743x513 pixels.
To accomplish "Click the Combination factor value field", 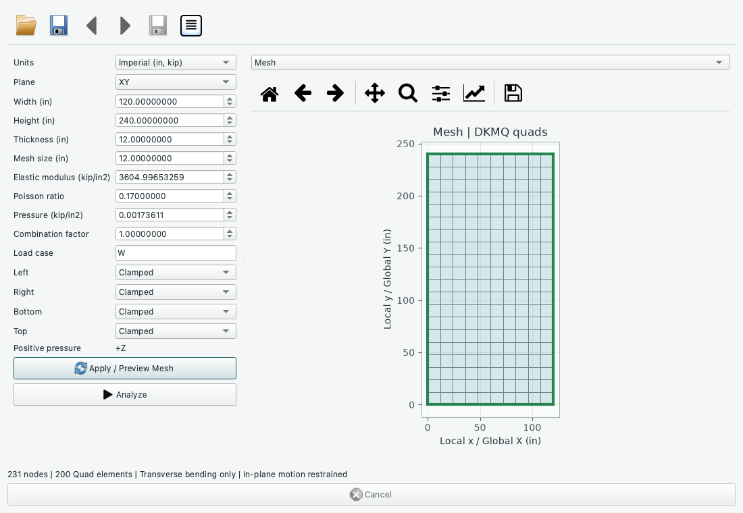I will click(x=170, y=234).
